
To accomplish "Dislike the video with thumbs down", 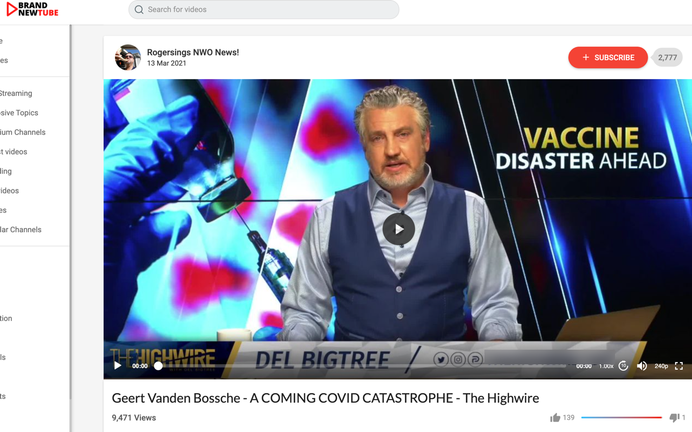I will [674, 417].
